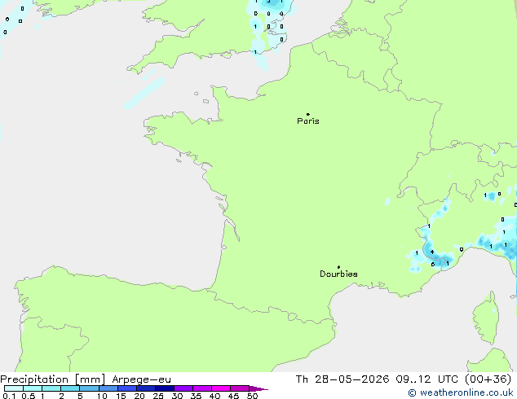Screen dimensions: 517x399
Task: Click the 0.5 to 1 mm legend swatch
Action: (x=33, y=388)
